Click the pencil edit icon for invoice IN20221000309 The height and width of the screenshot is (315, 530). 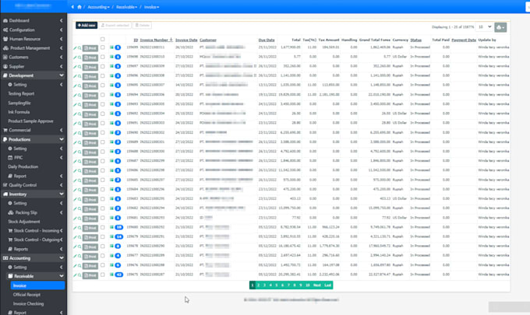pos(75,67)
